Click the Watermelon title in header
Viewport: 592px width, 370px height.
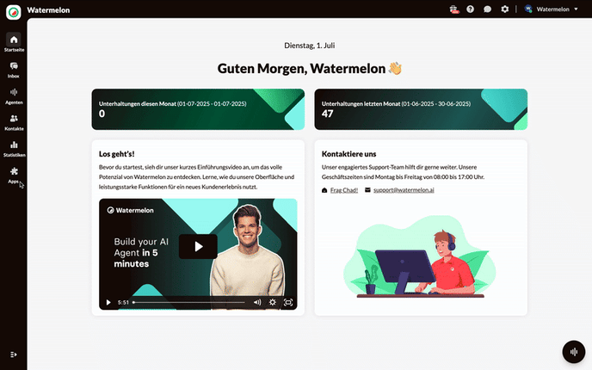tap(48, 10)
